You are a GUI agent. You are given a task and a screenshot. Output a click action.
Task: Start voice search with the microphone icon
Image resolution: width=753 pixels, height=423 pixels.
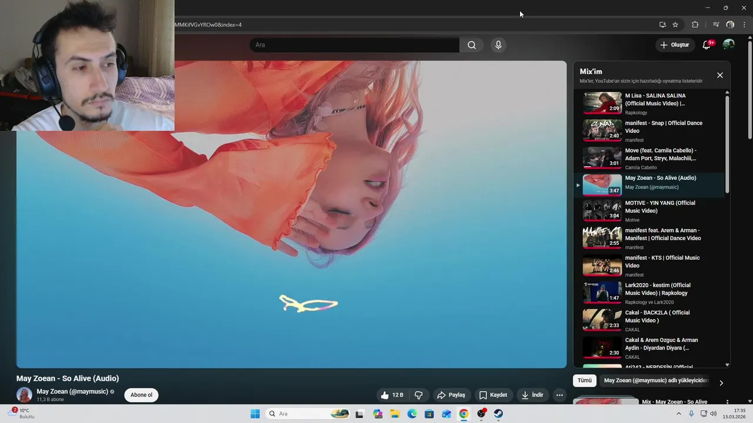[x=498, y=45]
